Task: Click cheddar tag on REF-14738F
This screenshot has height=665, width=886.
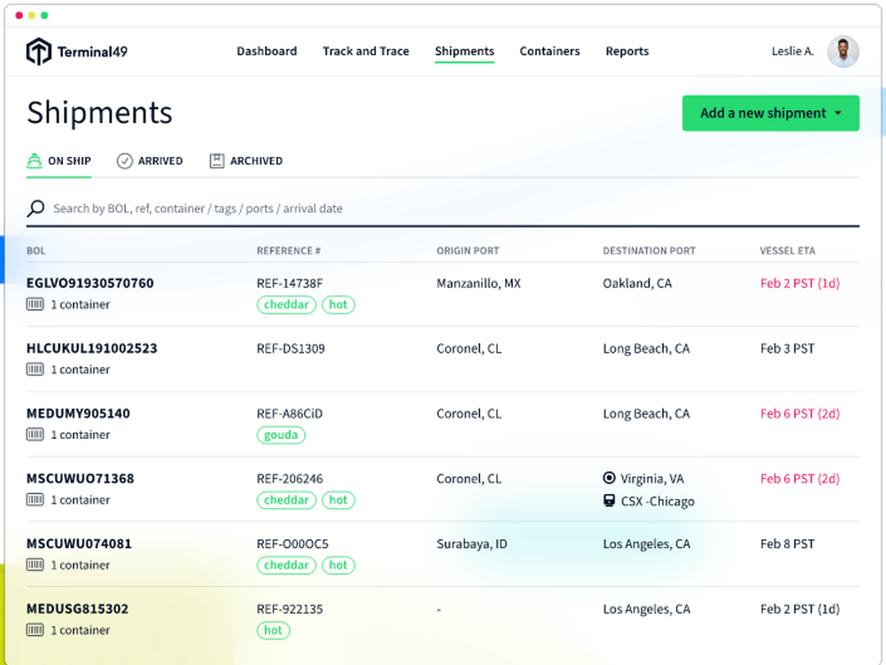Action: click(286, 305)
